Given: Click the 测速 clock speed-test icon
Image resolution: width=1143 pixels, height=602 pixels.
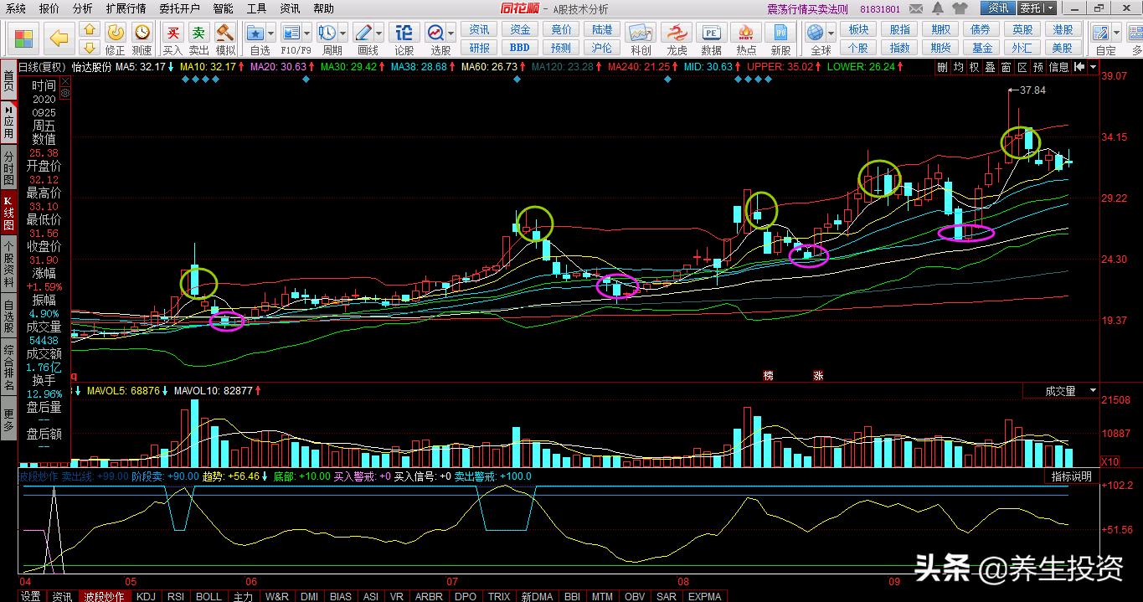Looking at the screenshot, I should pos(142,33).
